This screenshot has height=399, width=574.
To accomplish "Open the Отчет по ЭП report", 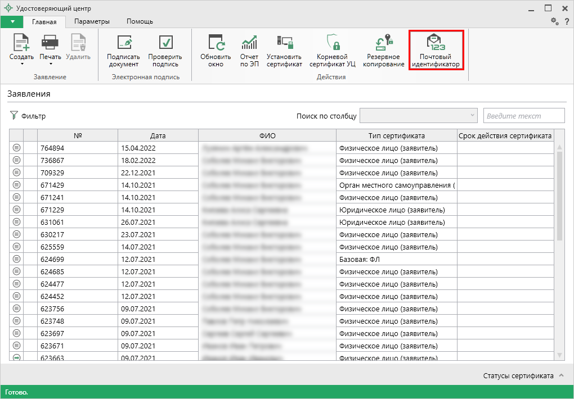I will (x=249, y=44).
